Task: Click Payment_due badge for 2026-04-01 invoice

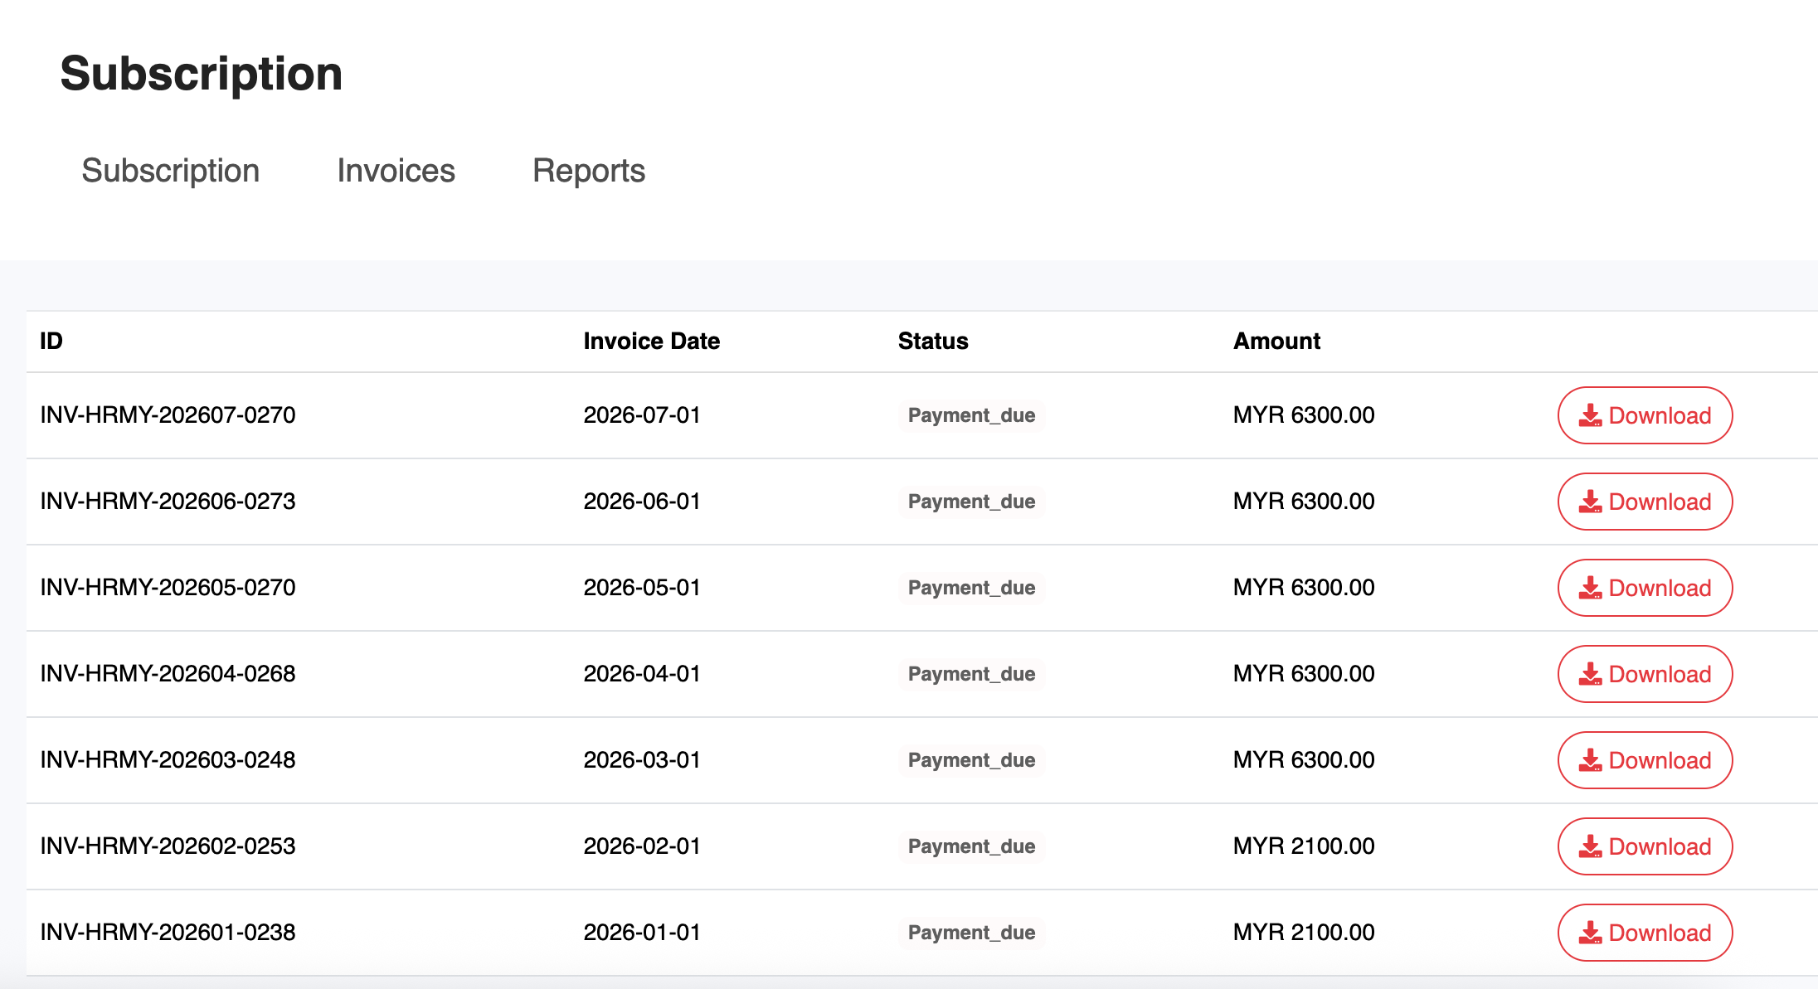Action: coord(971,674)
